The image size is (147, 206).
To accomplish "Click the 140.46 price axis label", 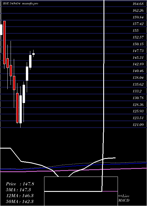I will 138,71.
